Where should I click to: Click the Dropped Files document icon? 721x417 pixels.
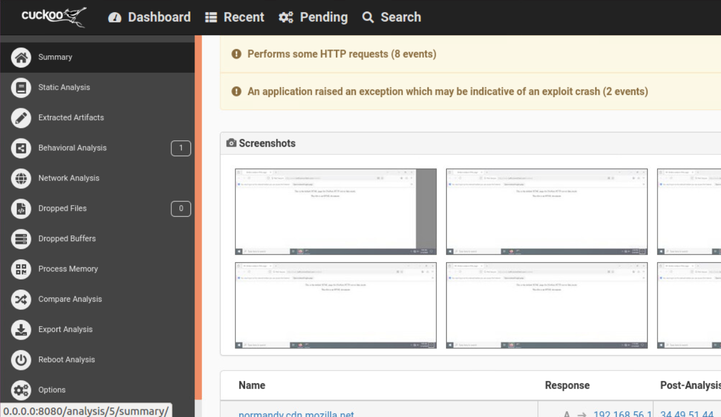coord(21,208)
